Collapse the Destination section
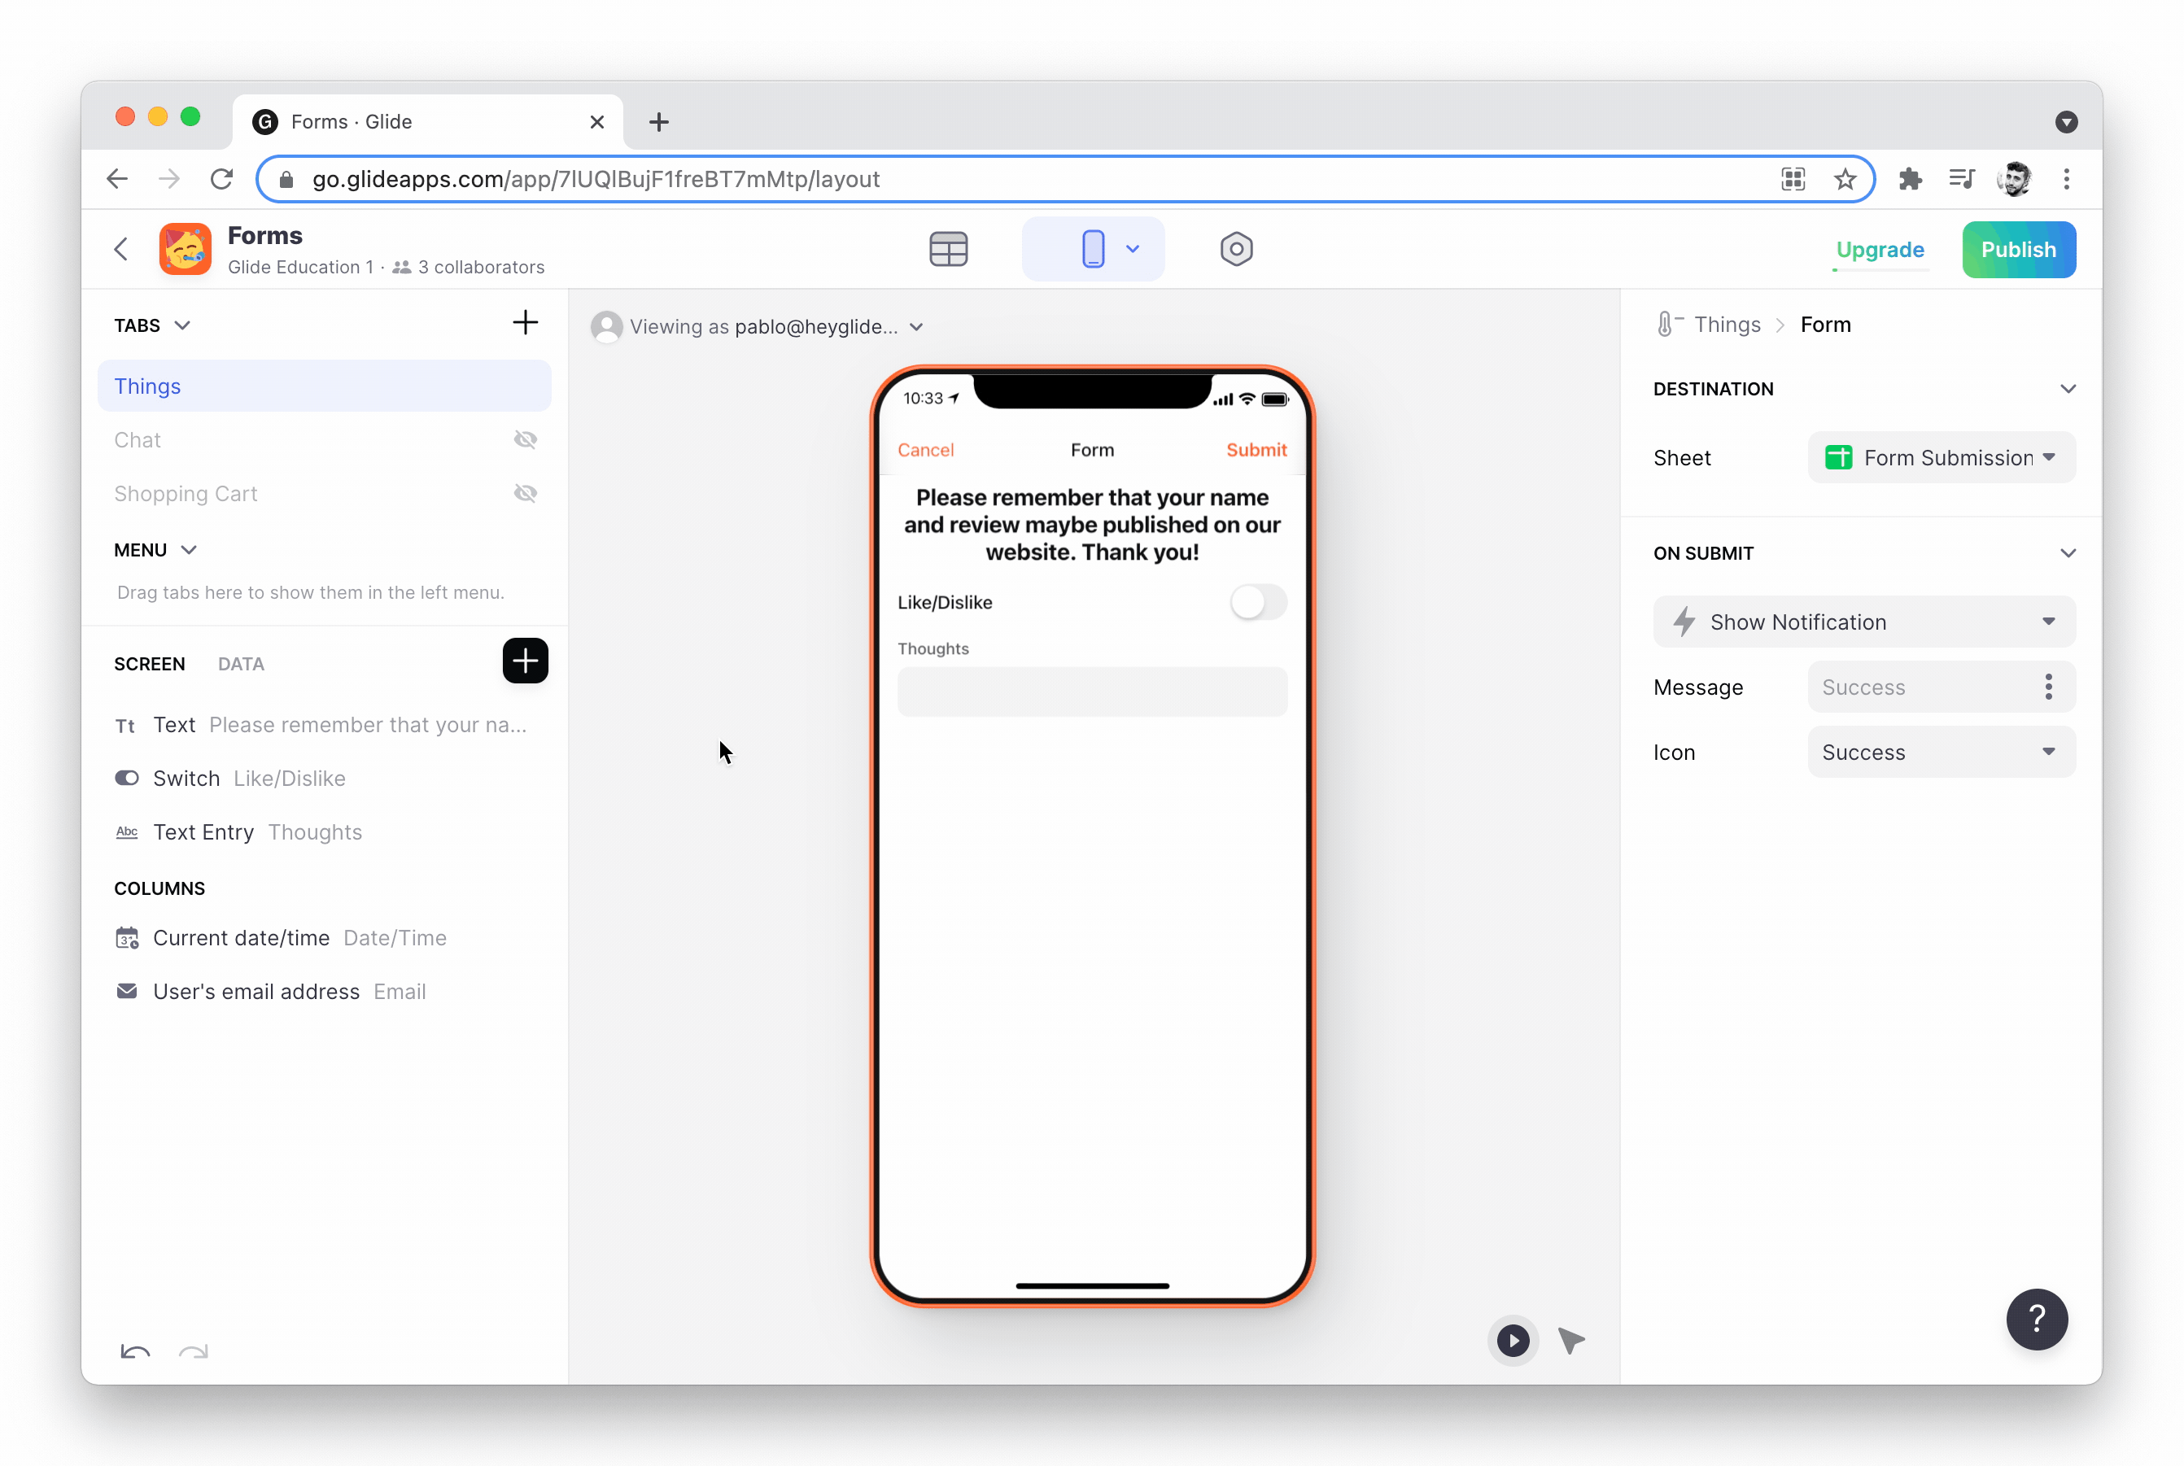This screenshot has width=2184, height=1466. tap(2067, 389)
